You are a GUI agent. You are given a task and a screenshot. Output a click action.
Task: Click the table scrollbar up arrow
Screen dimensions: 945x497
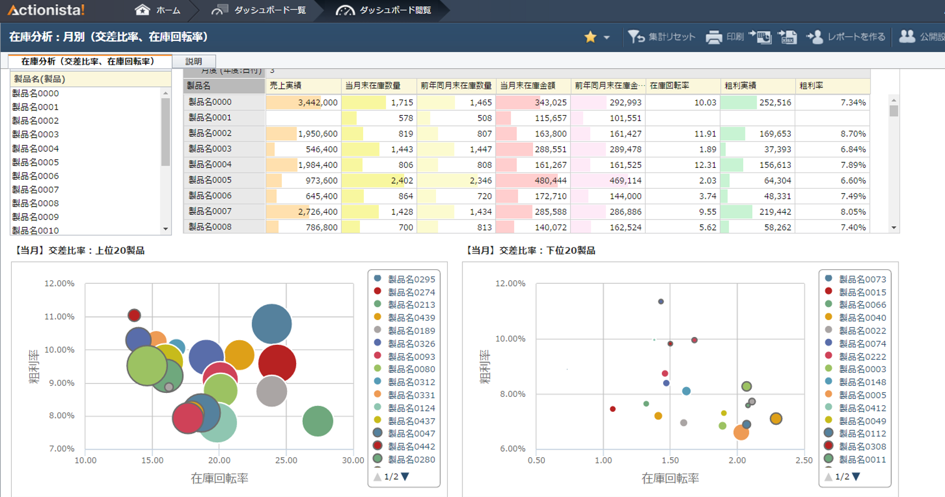tap(894, 100)
